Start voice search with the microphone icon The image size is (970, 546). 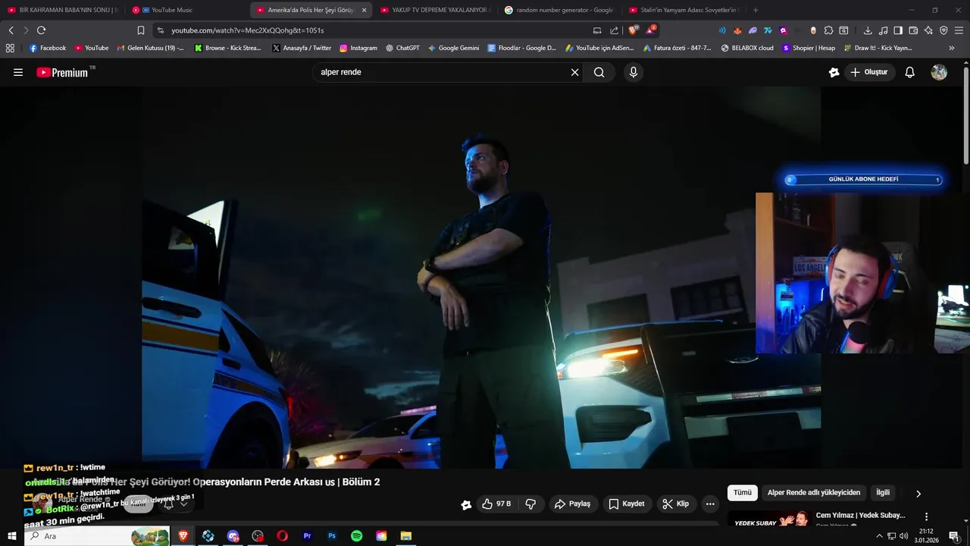click(634, 72)
